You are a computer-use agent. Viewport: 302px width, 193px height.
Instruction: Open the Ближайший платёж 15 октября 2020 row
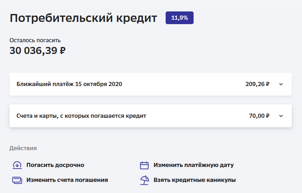(69, 84)
